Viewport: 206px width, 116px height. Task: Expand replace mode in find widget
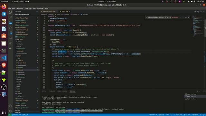tap(146, 17)
